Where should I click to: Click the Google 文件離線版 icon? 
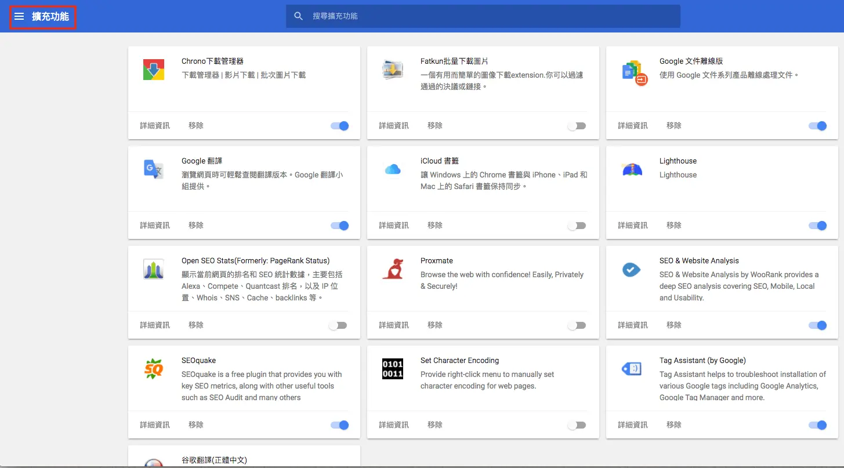633,72
